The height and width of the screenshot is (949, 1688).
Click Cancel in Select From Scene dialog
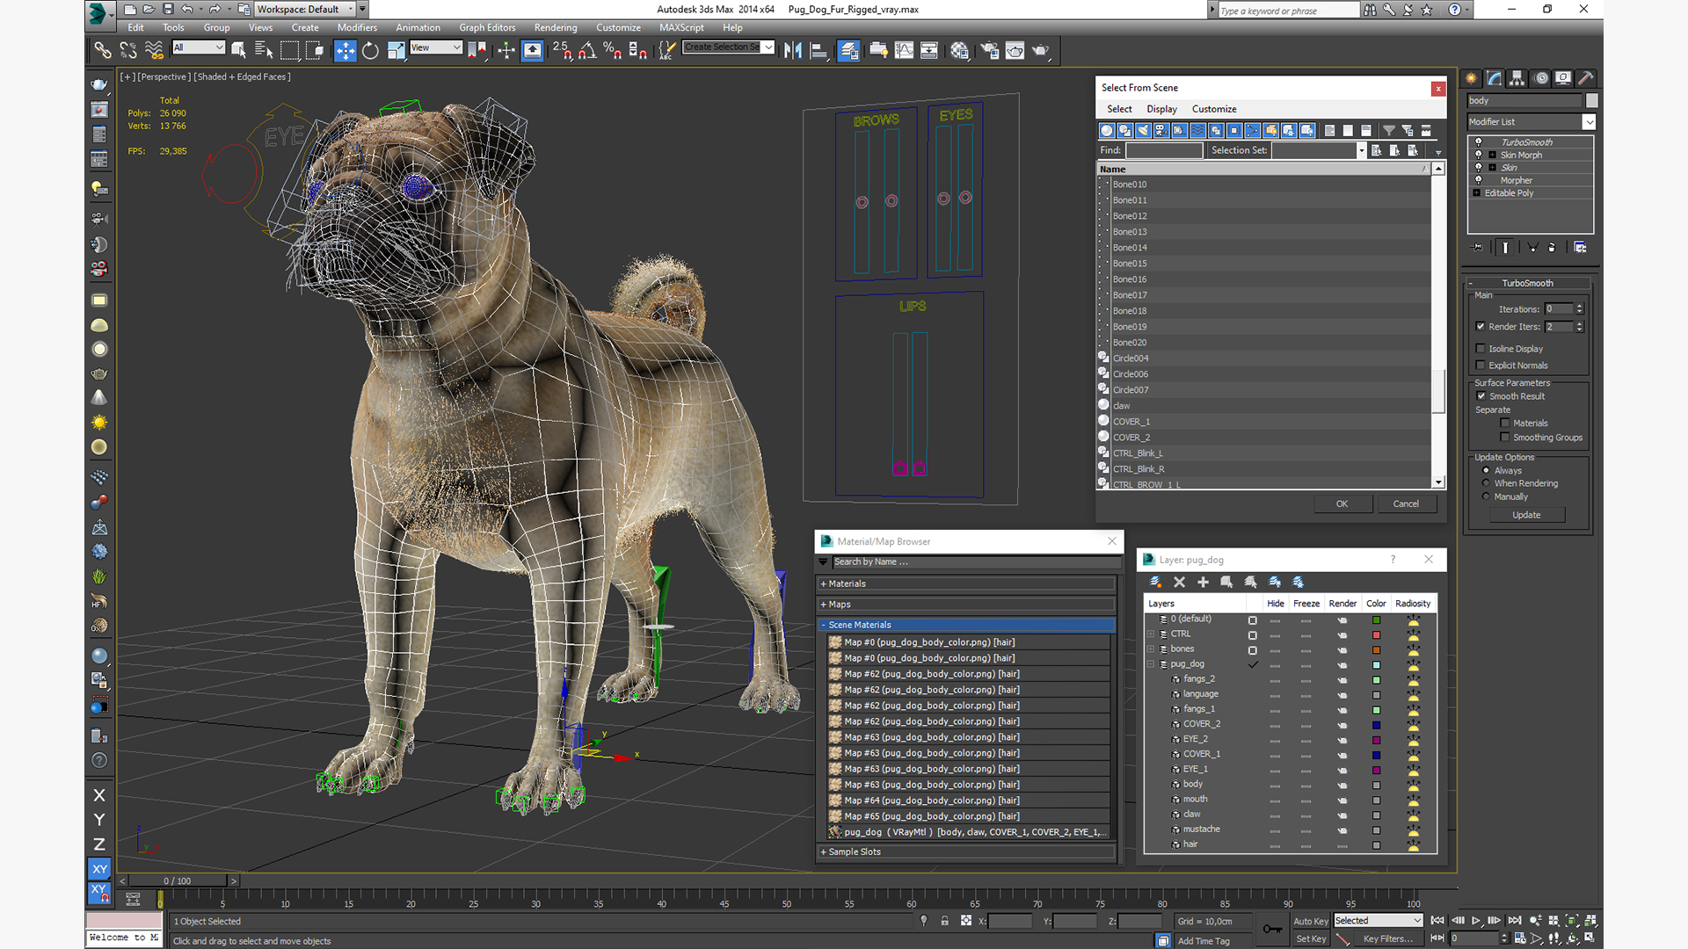(x=1406, y=503)
